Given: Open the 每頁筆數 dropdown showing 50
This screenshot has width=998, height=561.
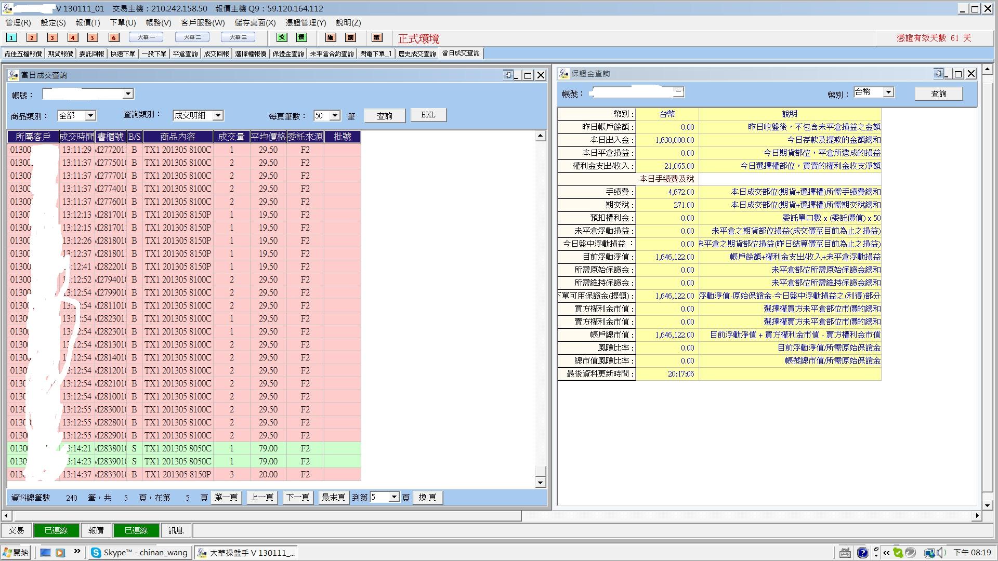Looking at the screenshot, I should click(335, 115).
